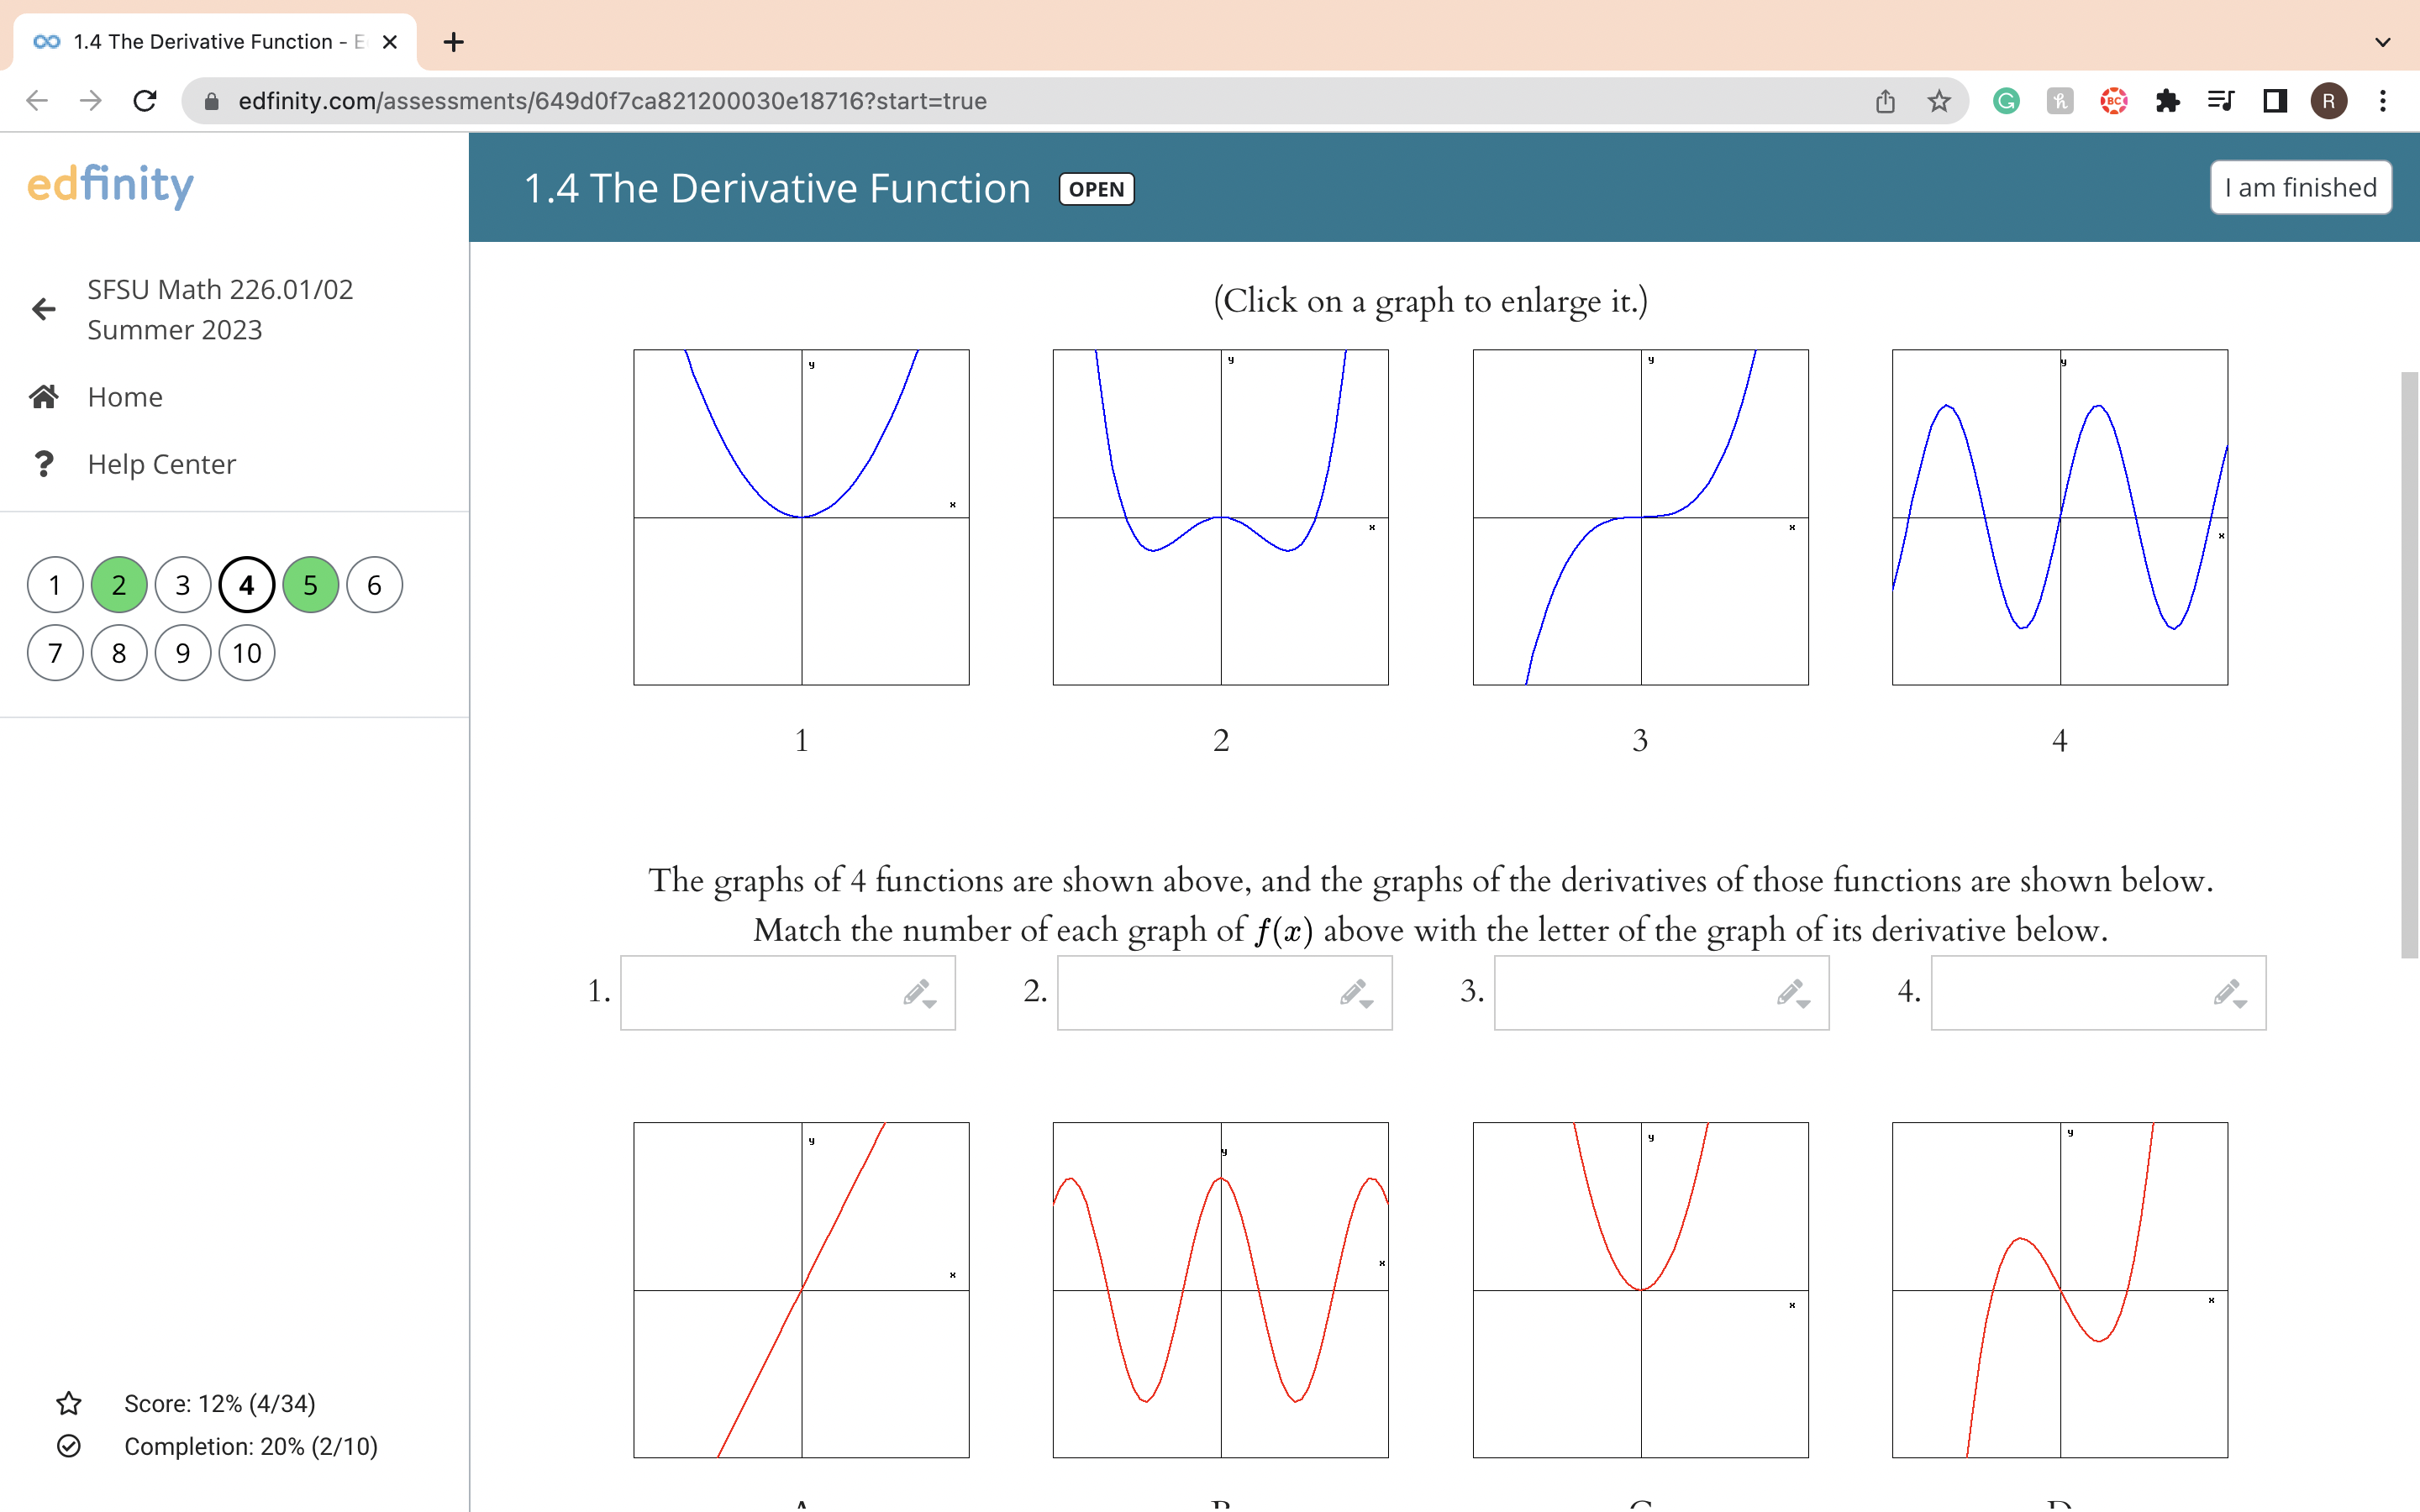Screen dimensions: 2420x1512
Task: Click the I am finished button
Action: tap(2300, 188)
